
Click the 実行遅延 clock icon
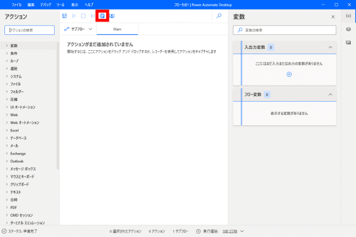(x=198, y=231)
